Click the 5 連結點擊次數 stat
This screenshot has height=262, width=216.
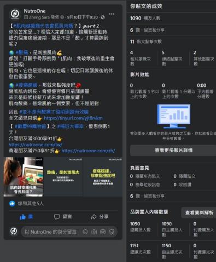pos(172,58)
